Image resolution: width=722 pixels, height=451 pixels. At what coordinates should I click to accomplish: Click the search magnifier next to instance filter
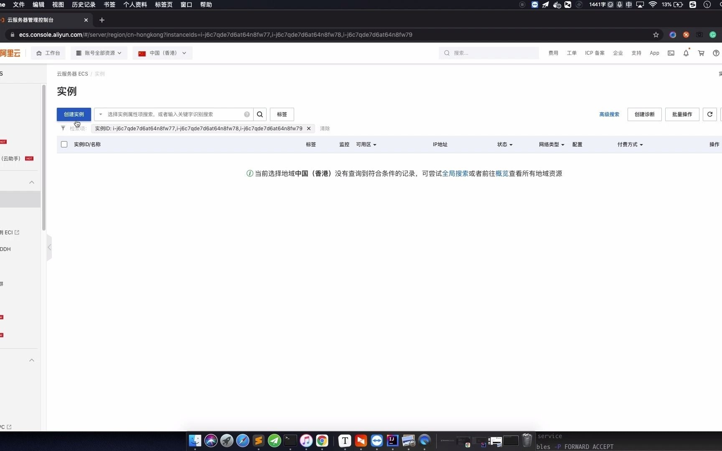pos(260,114)
